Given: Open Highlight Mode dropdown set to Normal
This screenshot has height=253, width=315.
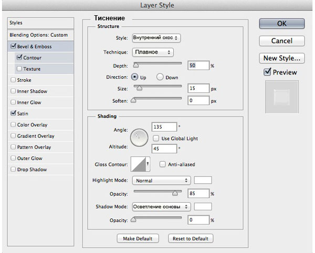Looking at the screenshot, I should 161,181.
